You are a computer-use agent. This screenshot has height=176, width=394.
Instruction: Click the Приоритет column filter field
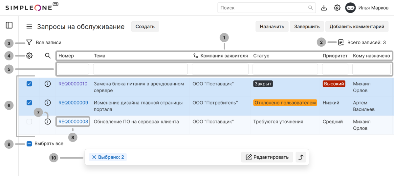pos(335,69)
